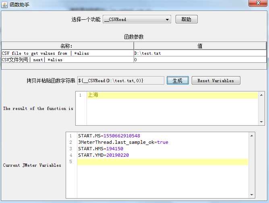This screenshot has width=269, height=203.
Task: Click the 值 column header
Action: coord(200,46)
